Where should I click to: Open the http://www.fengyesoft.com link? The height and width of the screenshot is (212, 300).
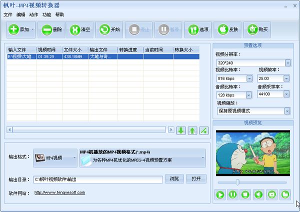click(x=59, y=192)
